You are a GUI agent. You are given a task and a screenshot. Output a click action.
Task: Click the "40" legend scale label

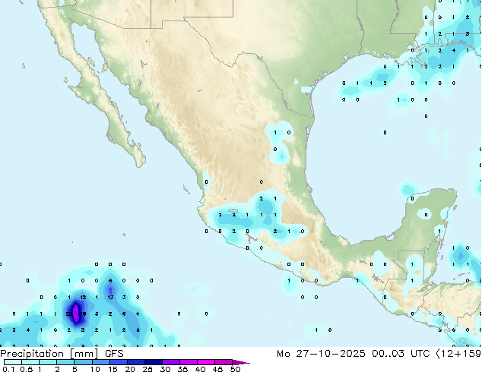(x=200, y=369)
